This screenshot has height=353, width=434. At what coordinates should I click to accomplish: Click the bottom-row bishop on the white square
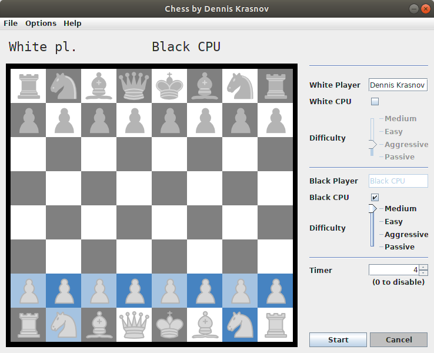pos(205,325)
